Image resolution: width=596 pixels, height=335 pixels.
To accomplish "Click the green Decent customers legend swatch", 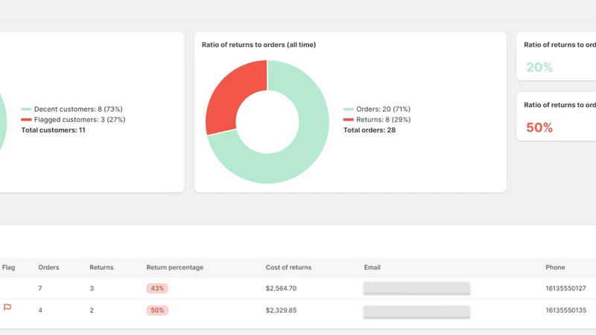I will click(x=26, y=109).
